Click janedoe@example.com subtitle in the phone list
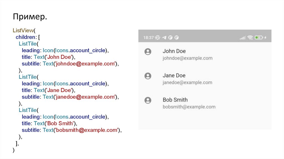The image size is (284, 159). point(187,83)
